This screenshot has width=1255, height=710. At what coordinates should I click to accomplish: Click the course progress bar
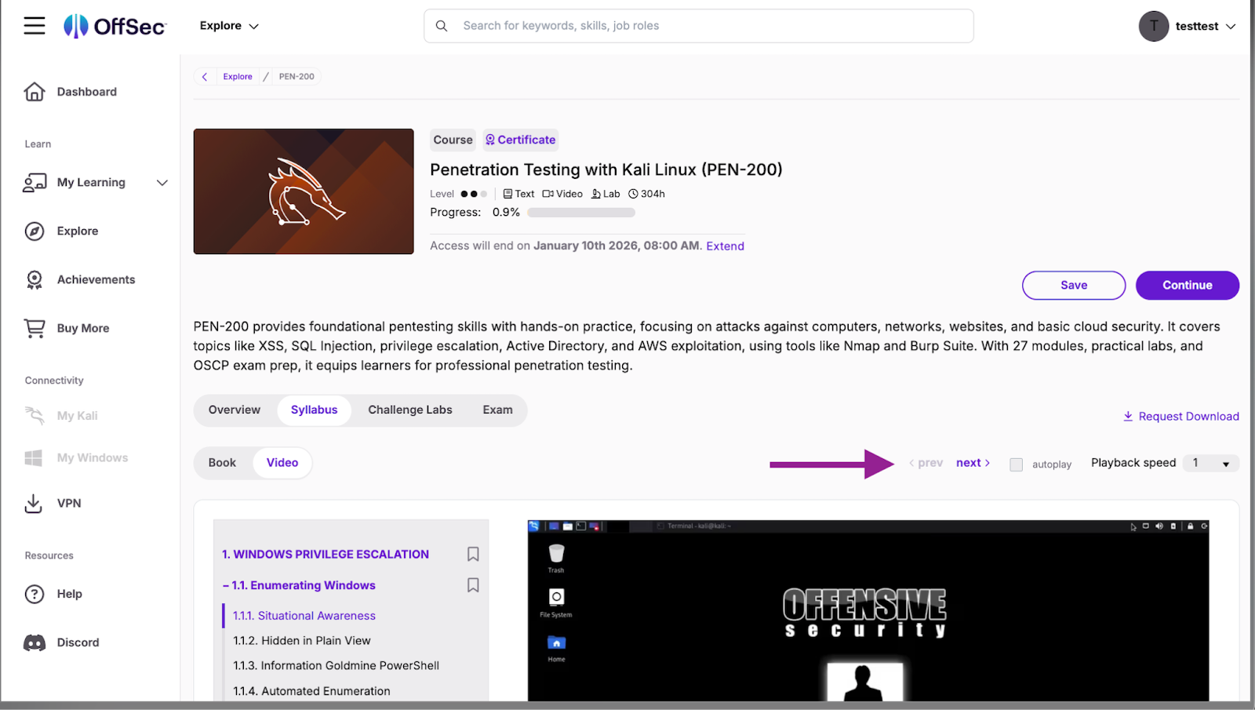(x=581, y=213)
